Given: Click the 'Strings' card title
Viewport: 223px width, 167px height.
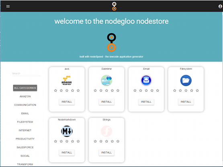Looking at the screenshot, I should [x=106, y=120].
